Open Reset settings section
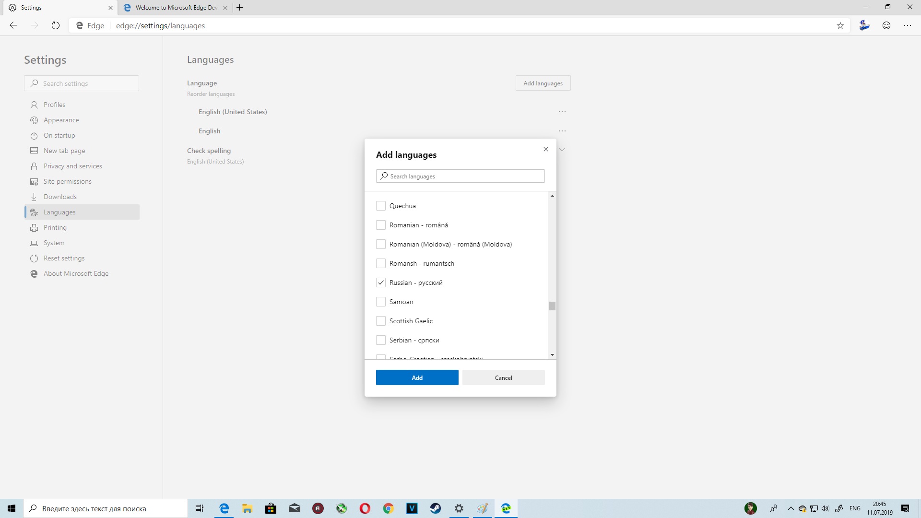The width and height of the screenshot is (921, 518). coord(82,258)
